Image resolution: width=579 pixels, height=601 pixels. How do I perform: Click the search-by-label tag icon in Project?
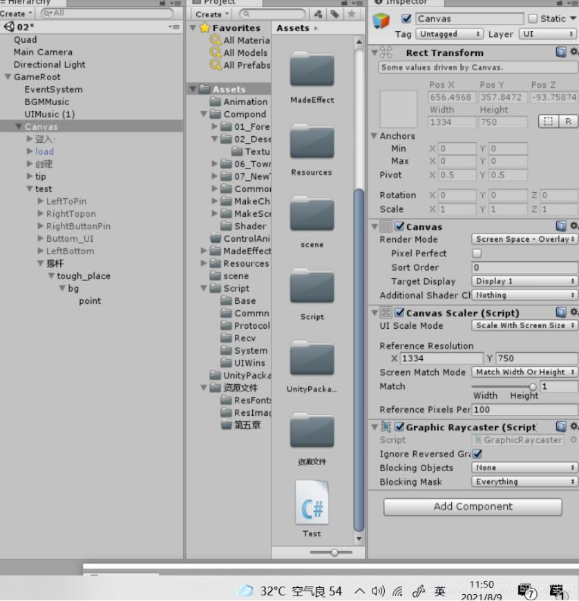[x=334, y=14]
